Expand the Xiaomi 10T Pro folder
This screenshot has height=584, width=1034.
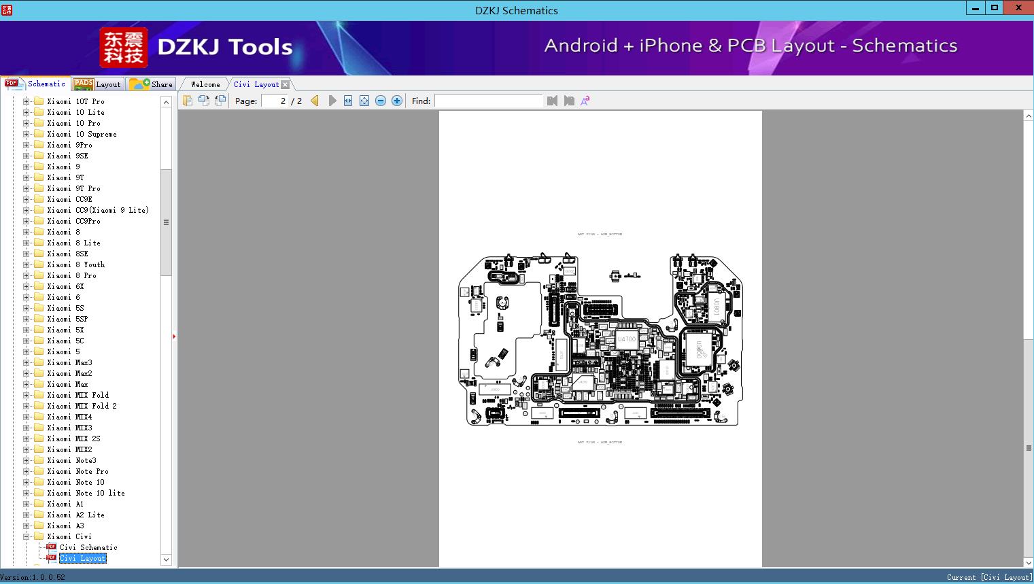coord(27,101)
